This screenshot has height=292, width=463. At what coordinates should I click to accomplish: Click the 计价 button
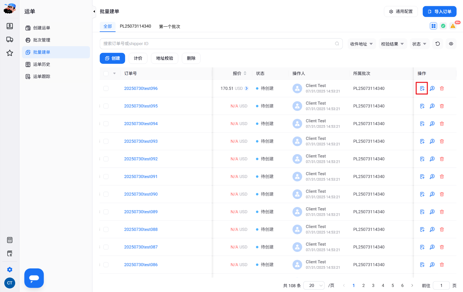[138, 58]
